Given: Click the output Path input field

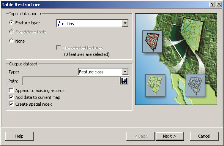Looking at the screenshot, I should (71, 81).
